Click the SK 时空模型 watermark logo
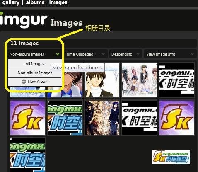The width and height of the screenshot is (198, 172). tap(171, 157)
